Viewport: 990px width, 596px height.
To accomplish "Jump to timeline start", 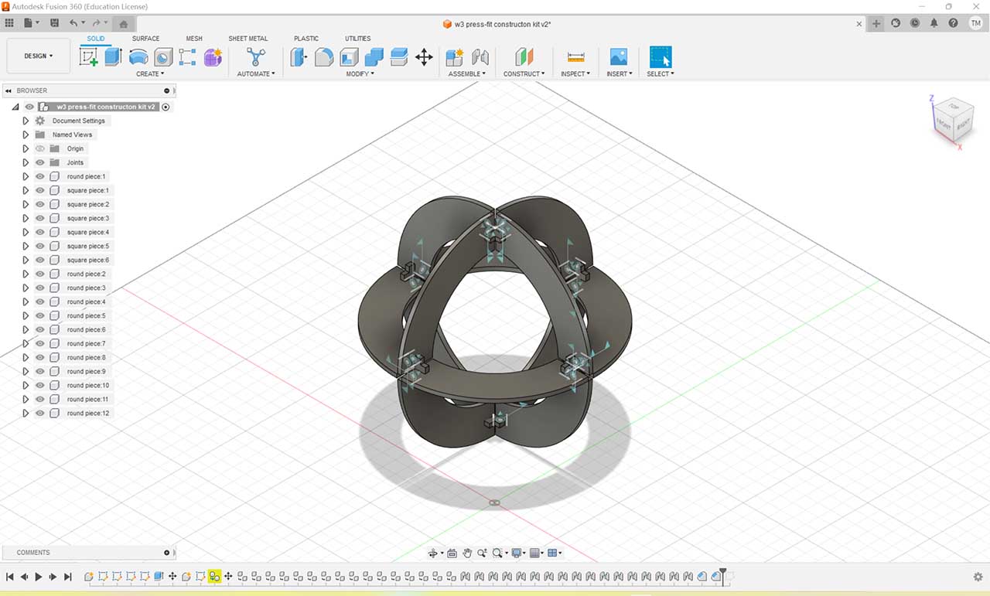I will pos(9,577).
